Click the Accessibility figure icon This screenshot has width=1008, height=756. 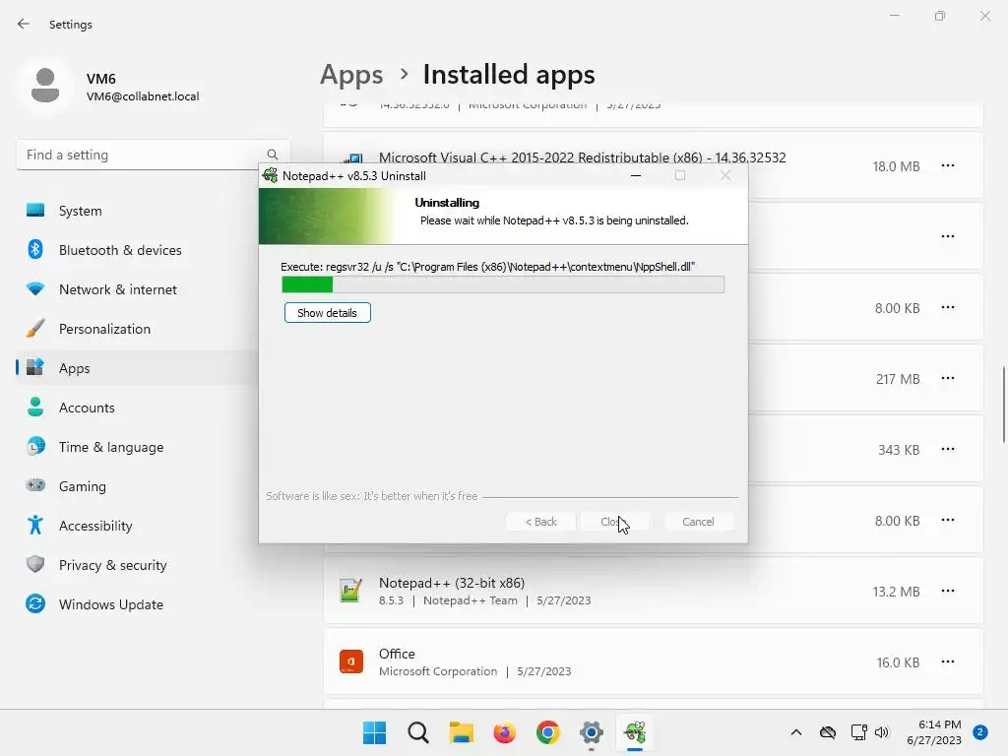(35, 526)
